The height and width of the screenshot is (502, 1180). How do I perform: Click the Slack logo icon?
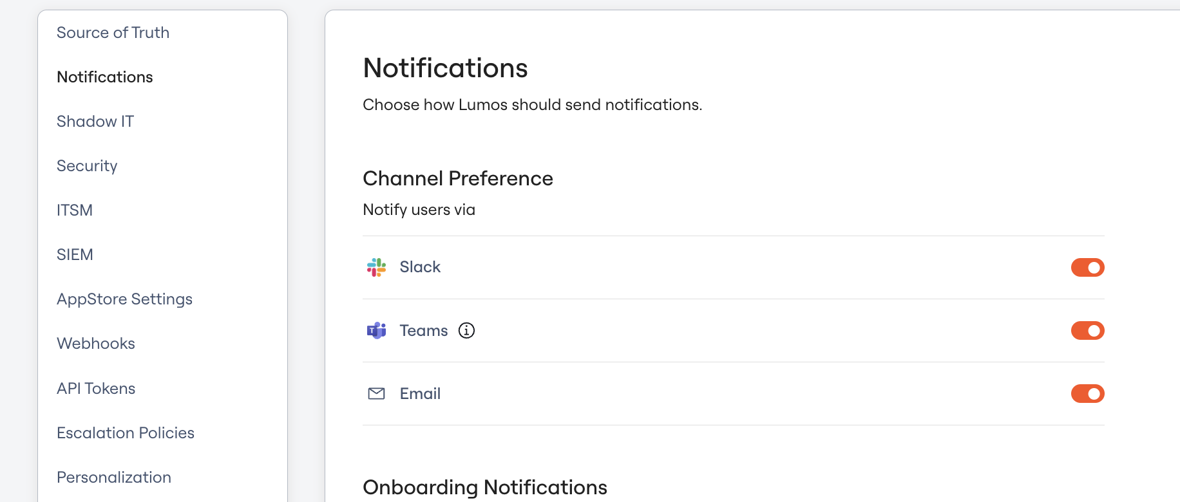pos(376,267)
